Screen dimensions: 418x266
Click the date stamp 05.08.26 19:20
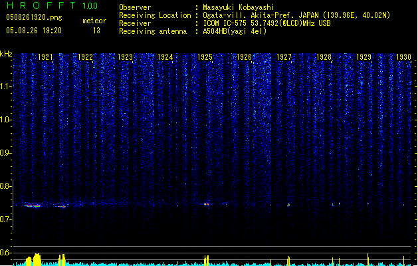click(34, 31)
